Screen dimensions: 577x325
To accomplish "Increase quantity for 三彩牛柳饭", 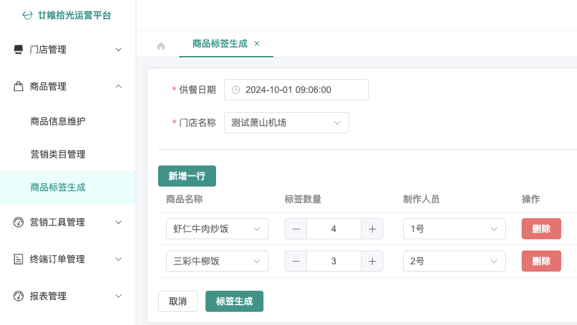I will point(372,261).
